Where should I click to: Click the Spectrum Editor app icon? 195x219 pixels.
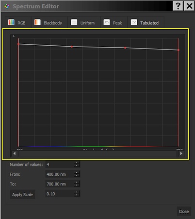pos(7,6)
